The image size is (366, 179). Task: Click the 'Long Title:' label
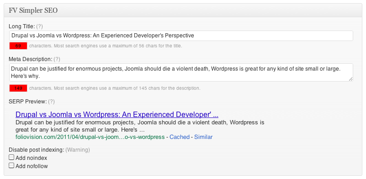(x=22, y=26)
